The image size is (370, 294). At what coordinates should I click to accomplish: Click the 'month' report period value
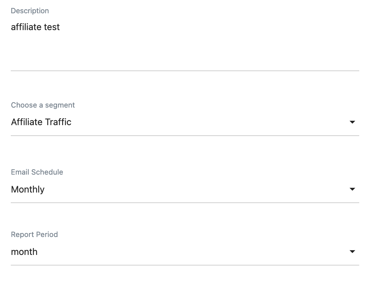24,252
